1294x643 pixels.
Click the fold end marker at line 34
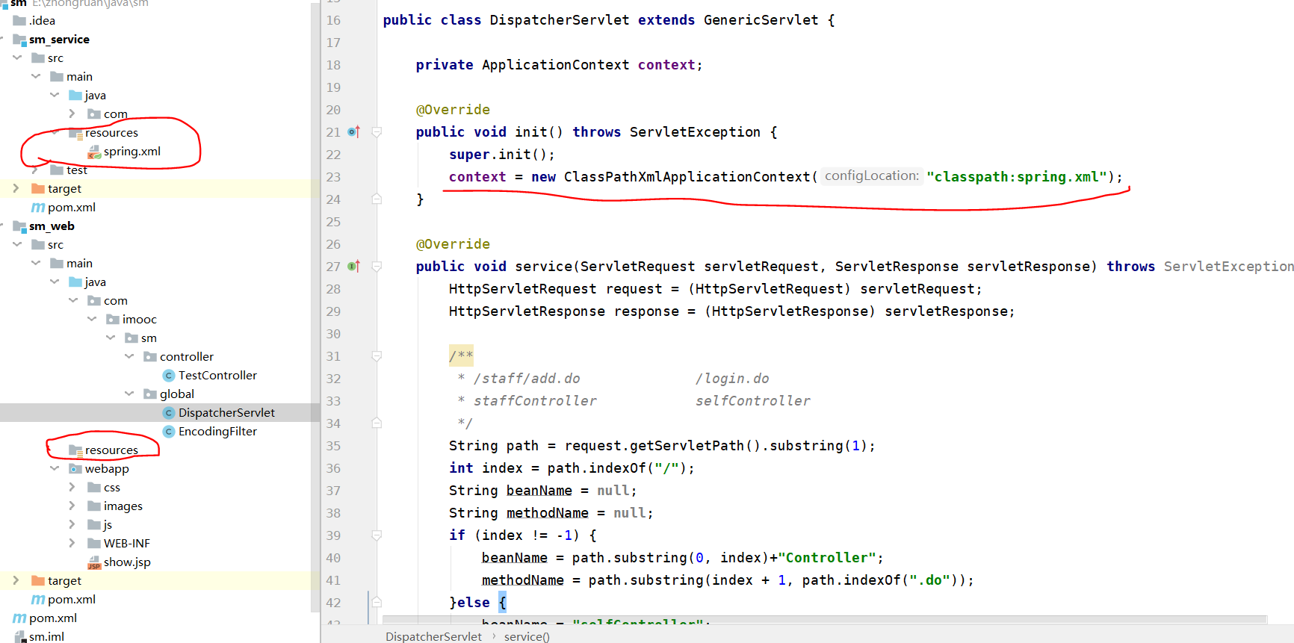(377, 423)
